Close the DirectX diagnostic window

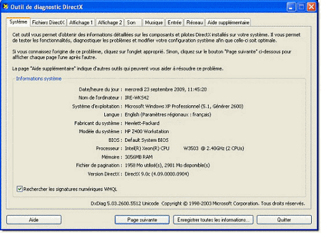point(312,7)
